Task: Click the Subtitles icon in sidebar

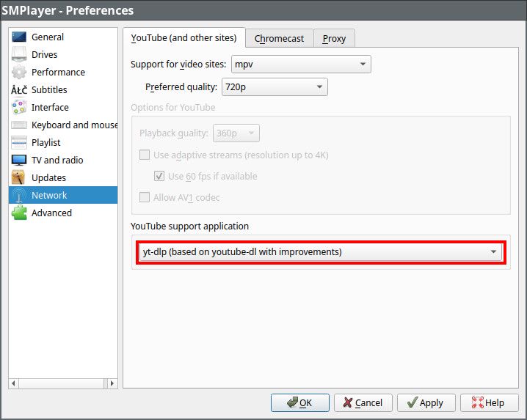Action: point(19,90)
